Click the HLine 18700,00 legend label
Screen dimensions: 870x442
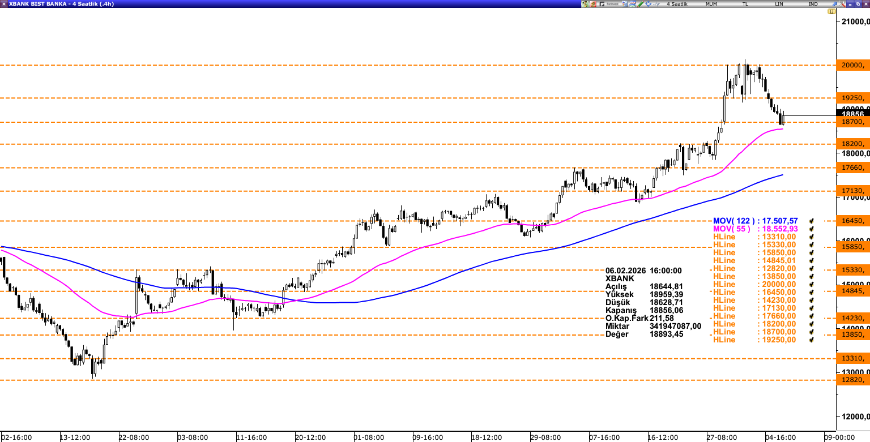click(754, 332)
